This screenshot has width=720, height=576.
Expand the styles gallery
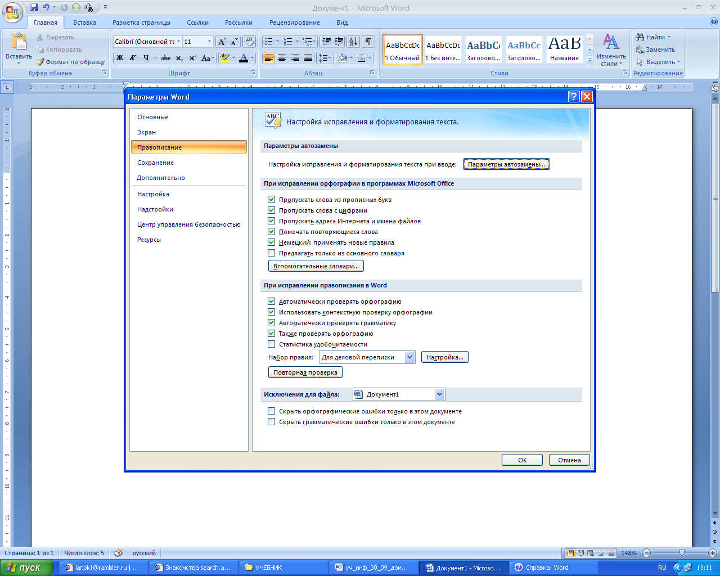coord(589,60)
